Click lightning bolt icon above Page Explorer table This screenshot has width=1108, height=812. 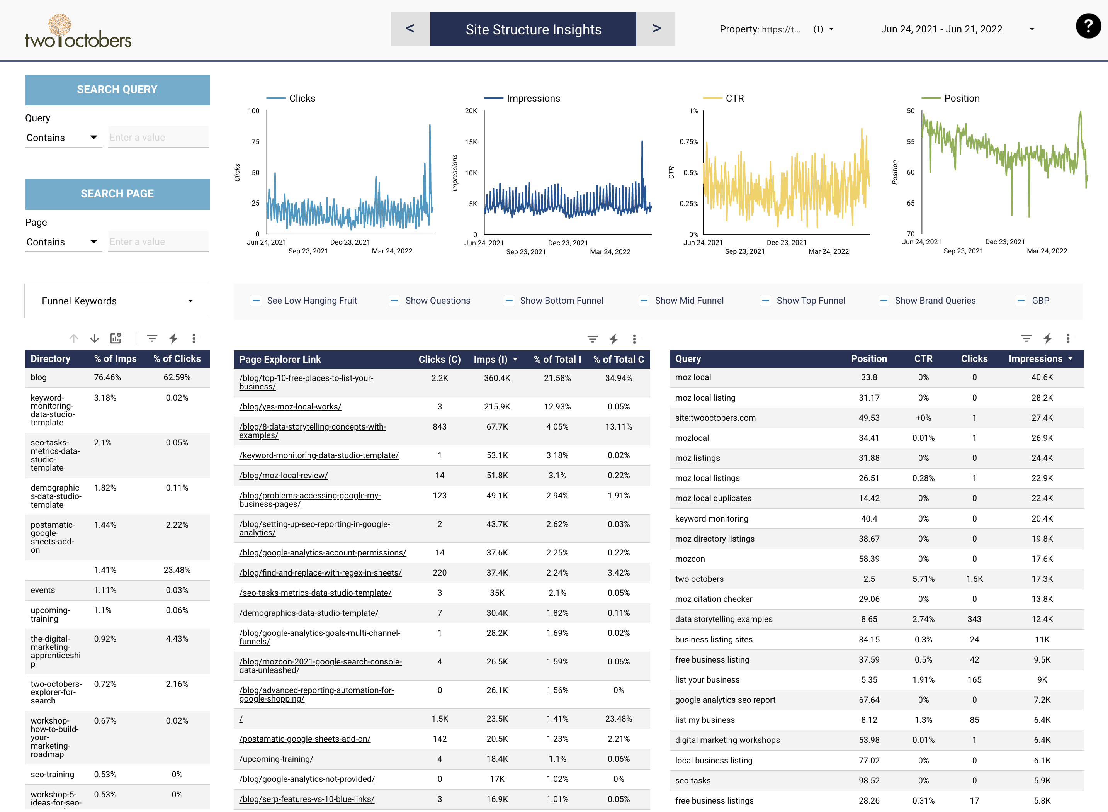[x=614, y=339]
